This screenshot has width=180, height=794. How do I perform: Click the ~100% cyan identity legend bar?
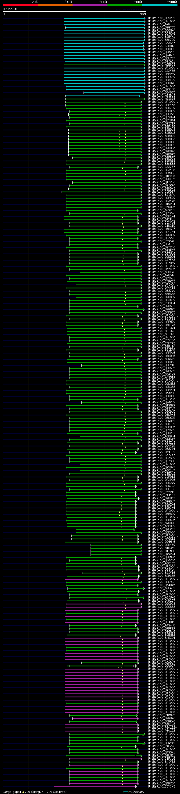[x=160, y=5]
